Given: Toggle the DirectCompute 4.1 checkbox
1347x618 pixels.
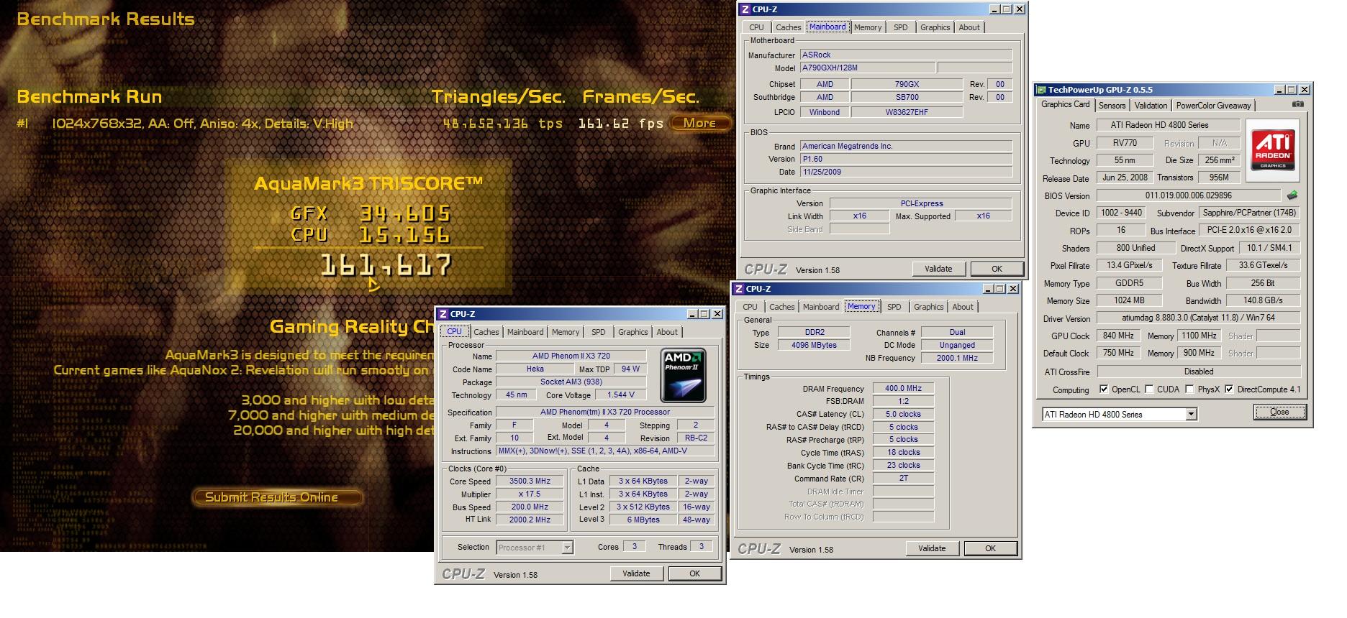Looking at the screenshot, I should pyautogui.click(x=1229, y=389).
